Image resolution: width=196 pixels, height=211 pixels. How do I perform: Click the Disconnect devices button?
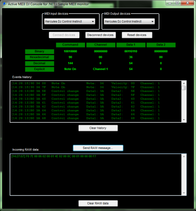tap(100, 35)
